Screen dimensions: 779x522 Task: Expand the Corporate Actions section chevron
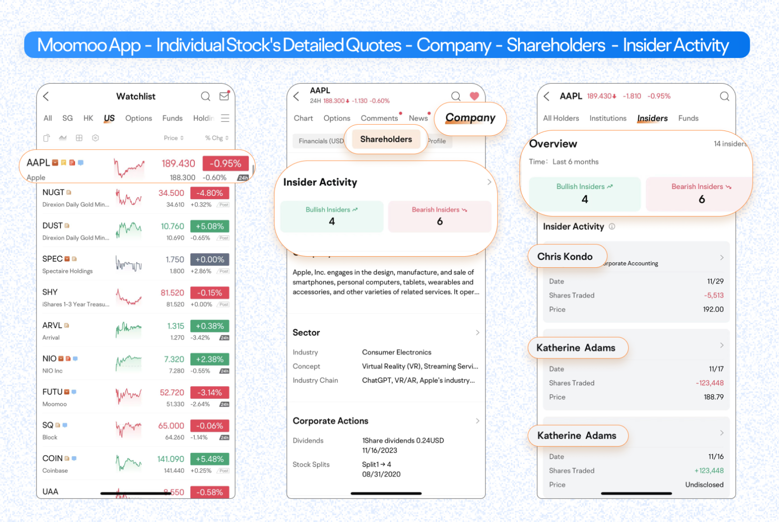point(478,421)
